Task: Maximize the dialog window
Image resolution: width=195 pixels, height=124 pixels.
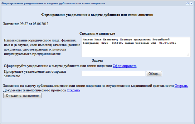Action: [x=188, y=3]
